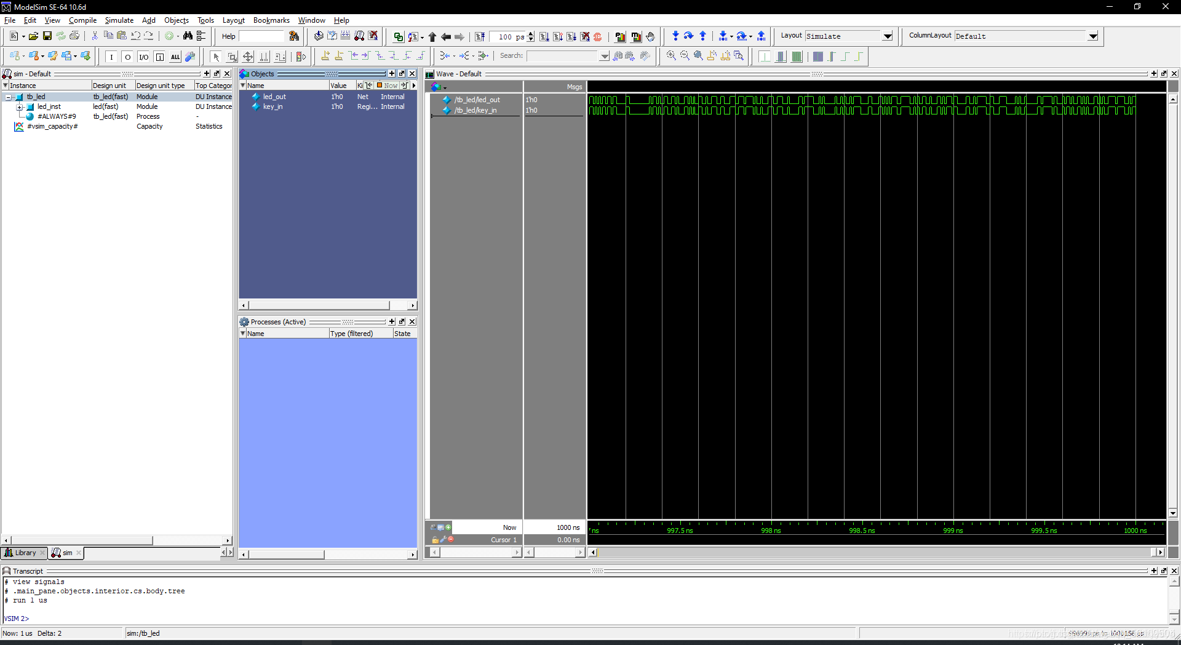Click the Type (filtered) column header
Viewport: 1181px width, 645px height.
(x=361, y=334)
